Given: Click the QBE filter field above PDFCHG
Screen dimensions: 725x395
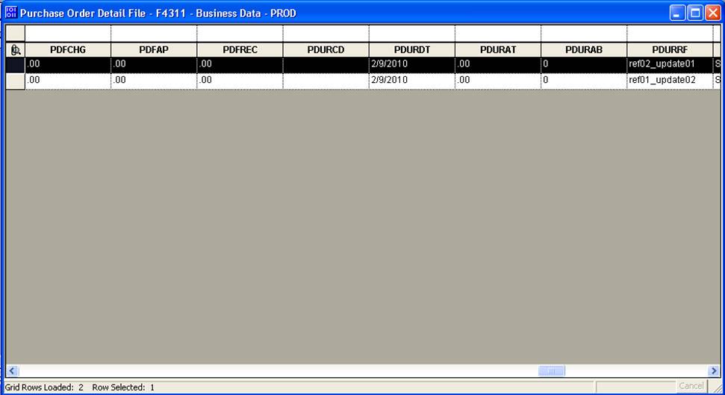Looking at the screenshot, I should point(68,34).
